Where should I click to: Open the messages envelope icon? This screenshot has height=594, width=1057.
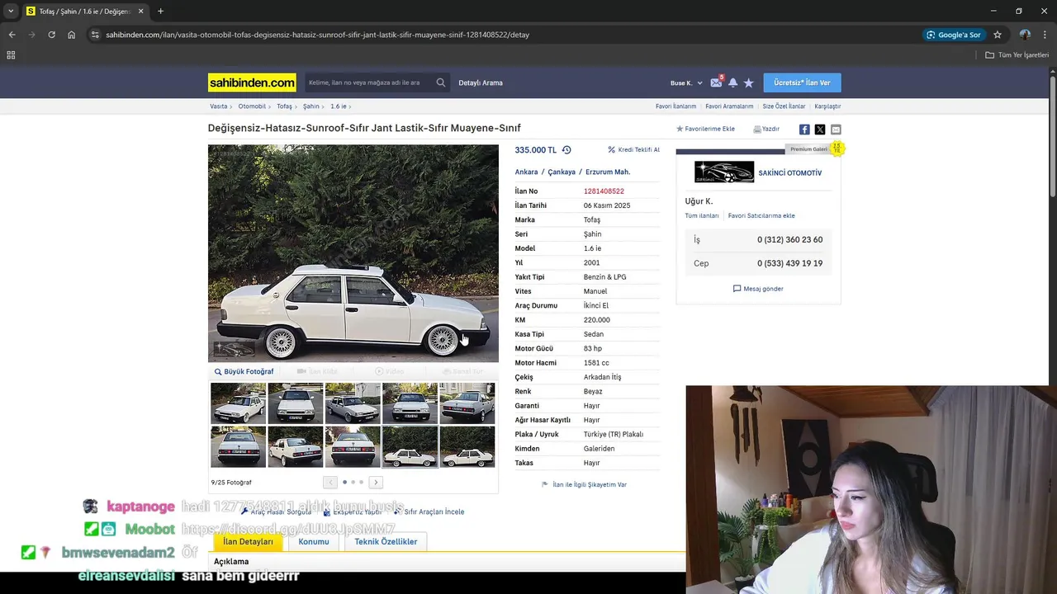(x=716, y=82)
